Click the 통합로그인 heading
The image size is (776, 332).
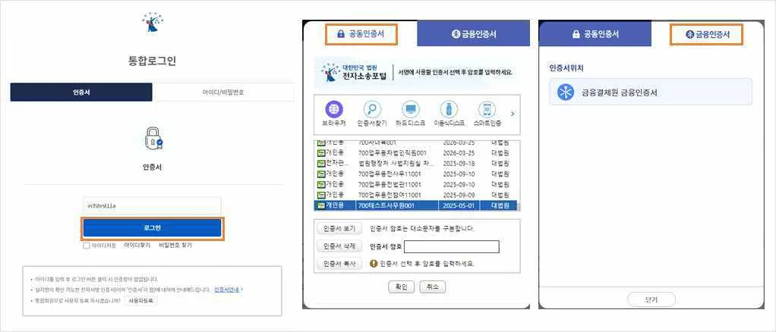pos(153,61)
